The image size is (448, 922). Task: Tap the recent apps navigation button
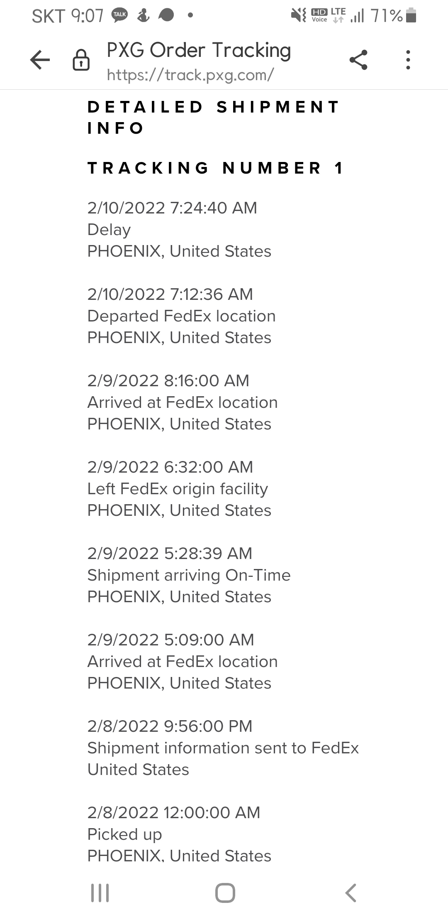pos(100,892)
